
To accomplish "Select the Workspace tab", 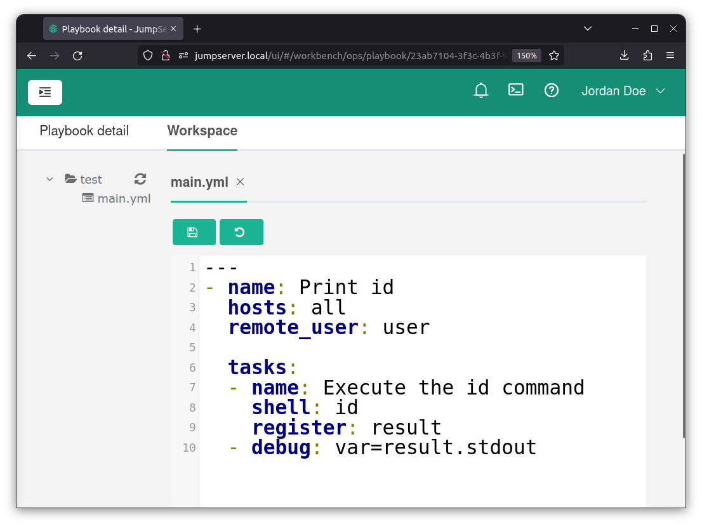I will point(202,131).
